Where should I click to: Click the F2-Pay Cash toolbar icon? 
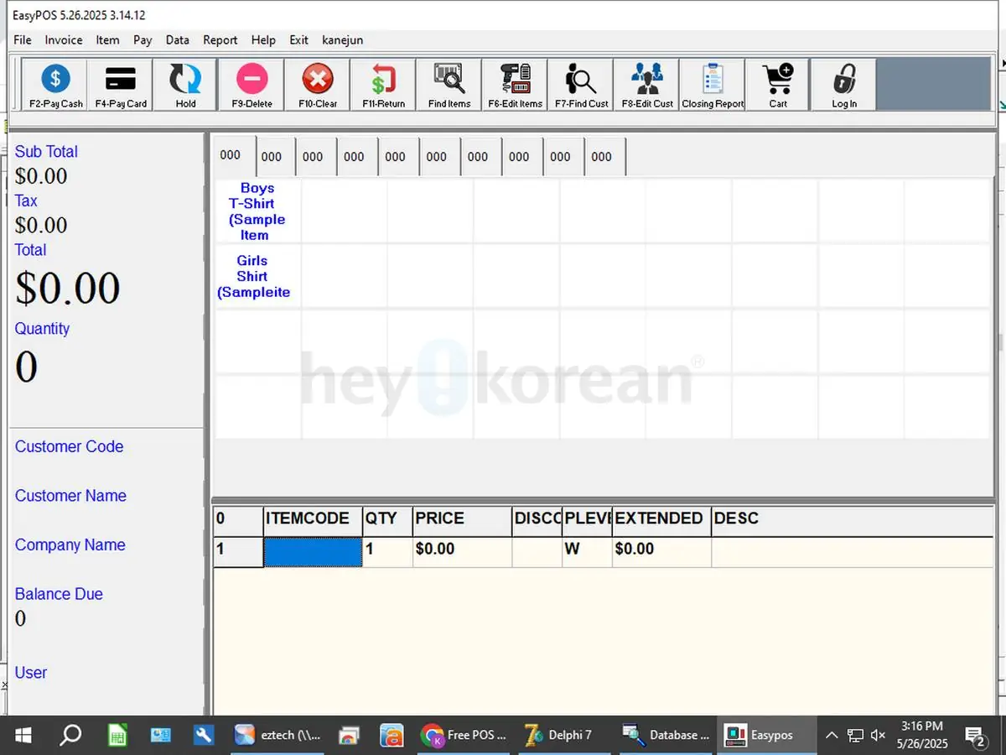(55, 85)
